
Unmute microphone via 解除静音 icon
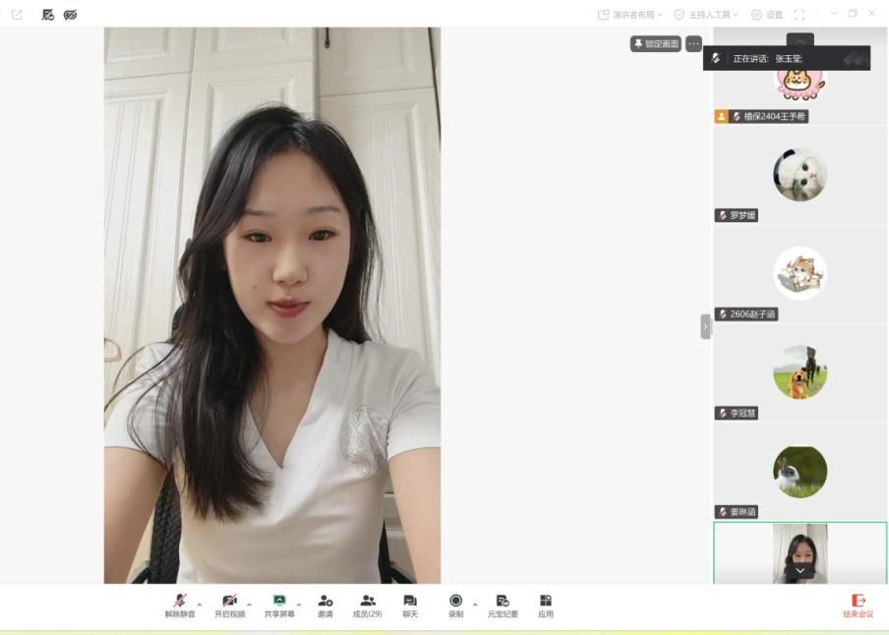coord(180,606)
